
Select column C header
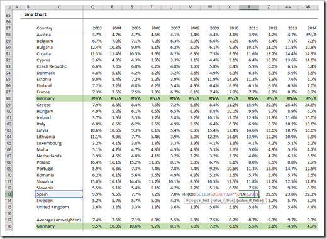[59, 7]
